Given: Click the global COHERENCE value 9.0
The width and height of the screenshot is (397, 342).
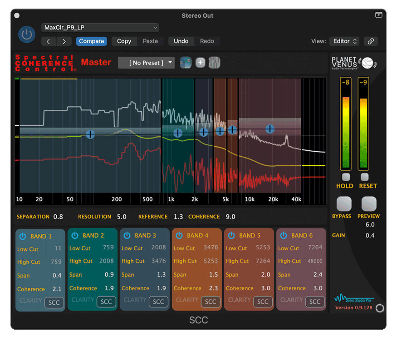Looking at the screenshot, I should (x=230, y=217).
